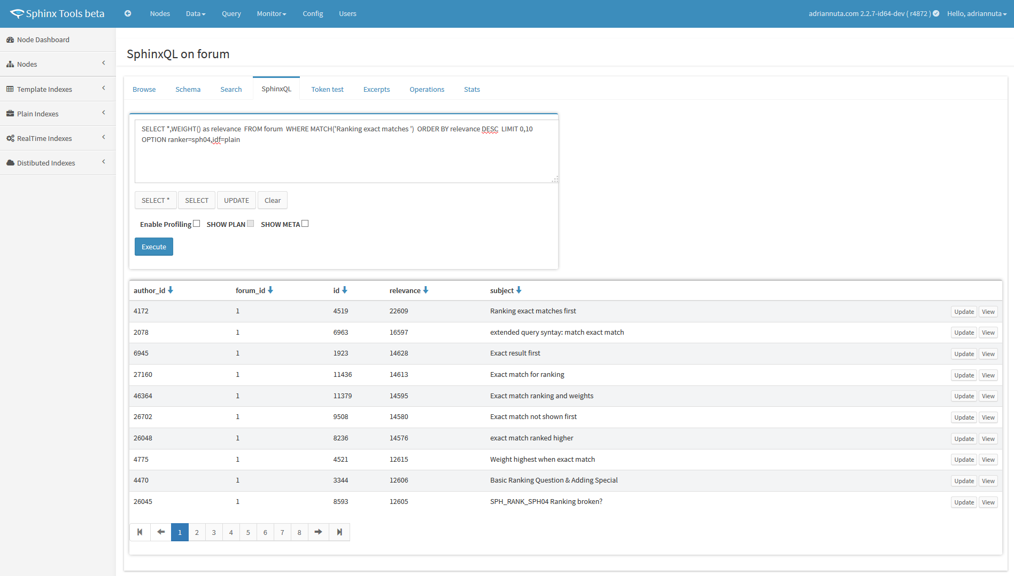Viewport: 1014px width, 576px height.
Task: Expand the Plain Indexes sidebar section
Action: 58,114
